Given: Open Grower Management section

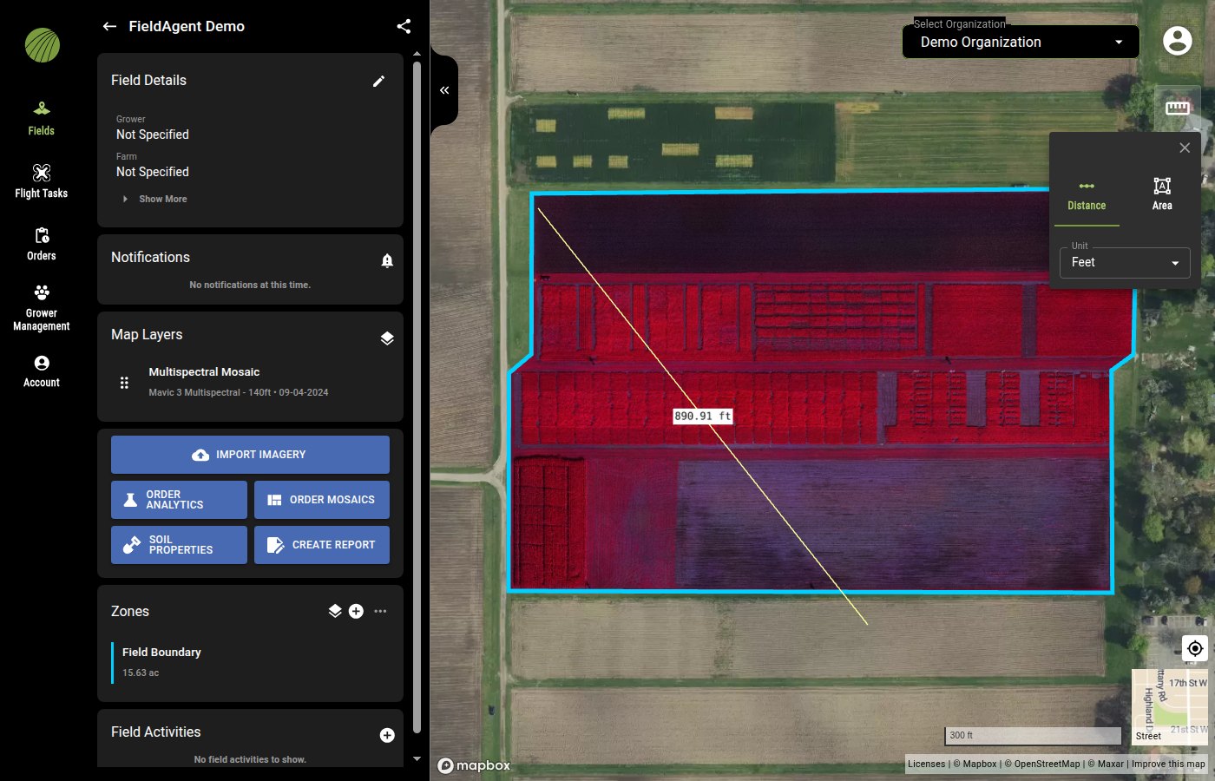Looking at the screenshot, I should click(42, 307).
